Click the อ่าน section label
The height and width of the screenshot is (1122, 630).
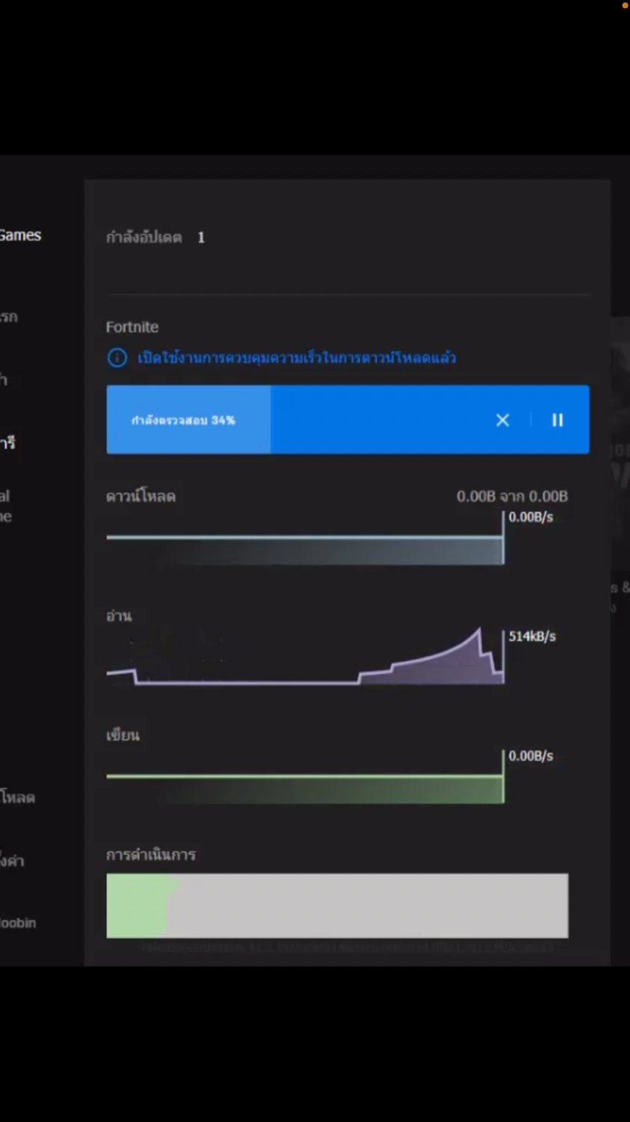click(x=119, y=616)
